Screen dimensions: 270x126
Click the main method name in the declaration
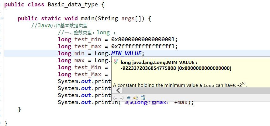point(88,19)
